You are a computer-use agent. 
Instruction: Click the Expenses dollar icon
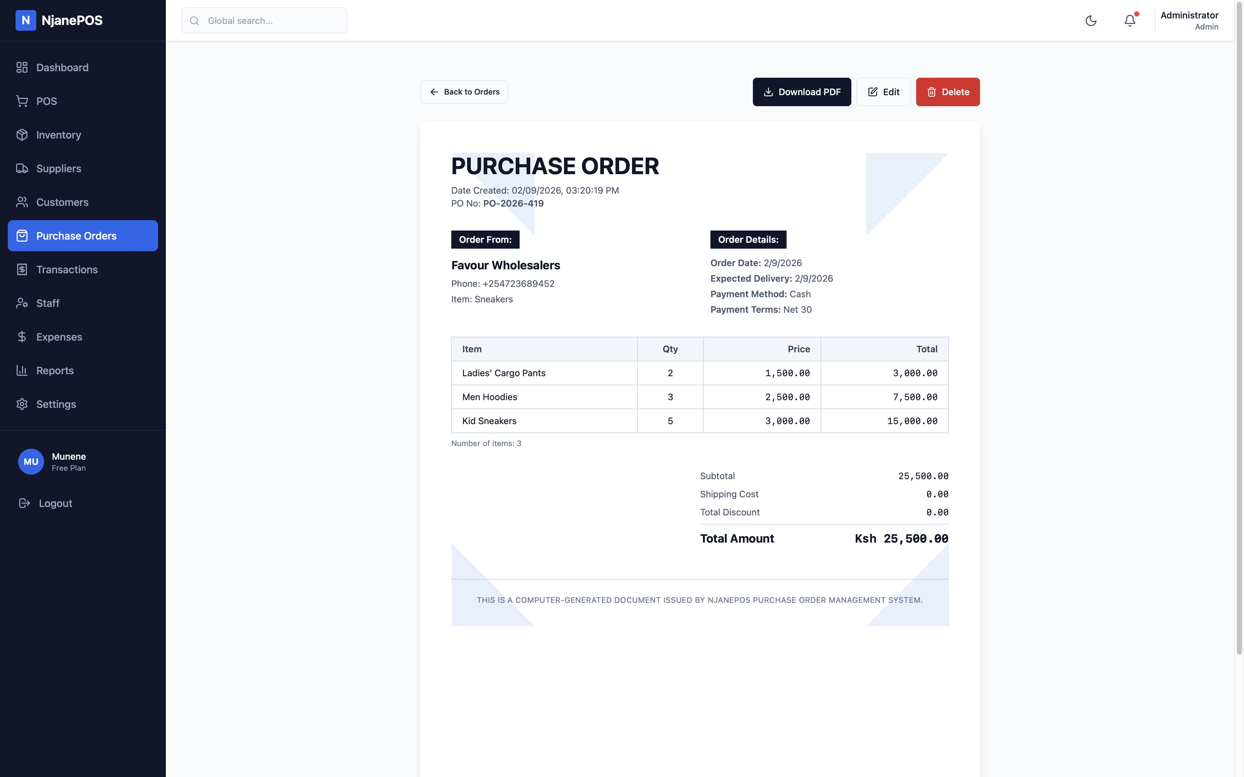[x=22, y=337]
